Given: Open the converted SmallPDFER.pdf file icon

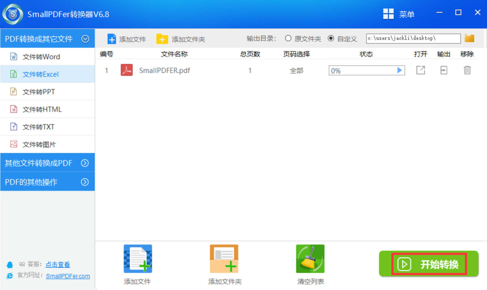Looking at the screenshot, I should 421,70.
